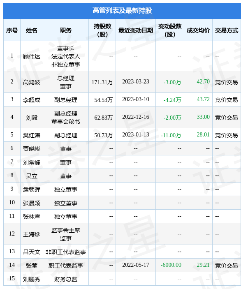This screenshot has width=241, height=289.
Task: Click the change value -4.24万
Action: pos(172,100)
